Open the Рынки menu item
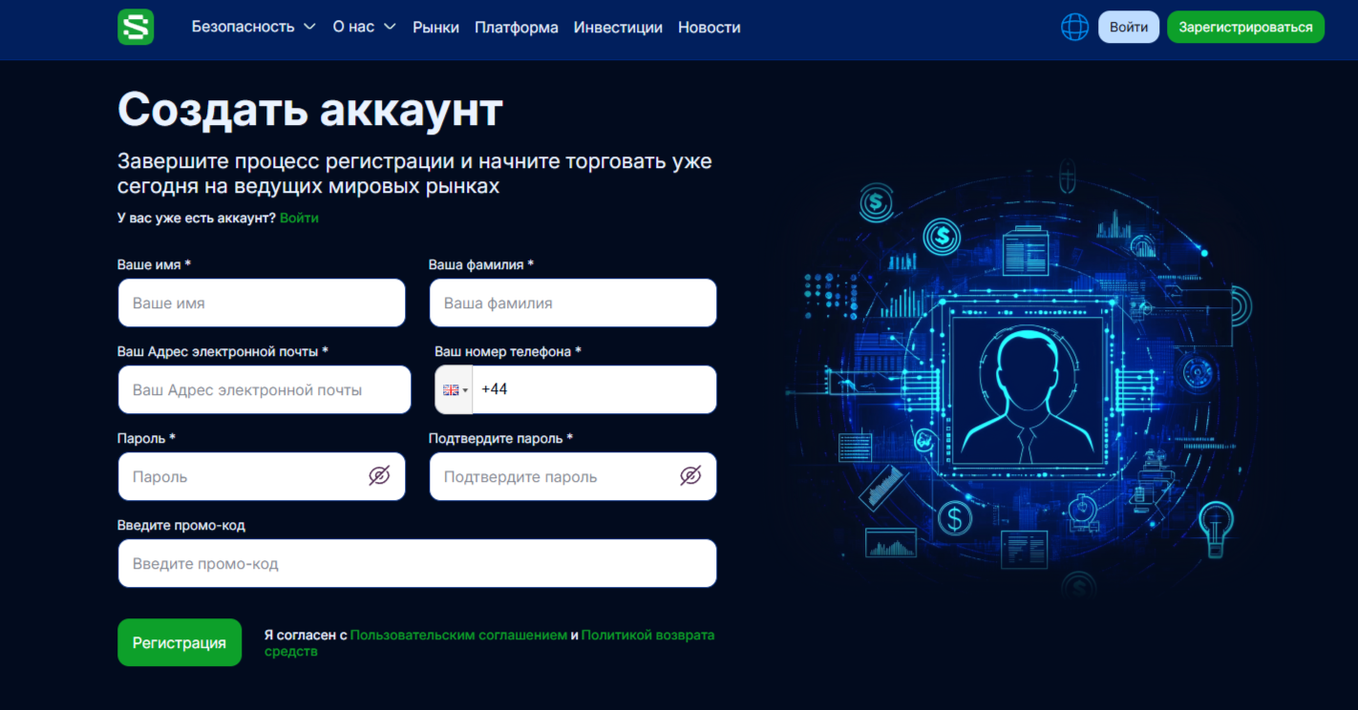The height and width of the screenshot is (710, 1358). pyautogui.click(x=436, y=27)
